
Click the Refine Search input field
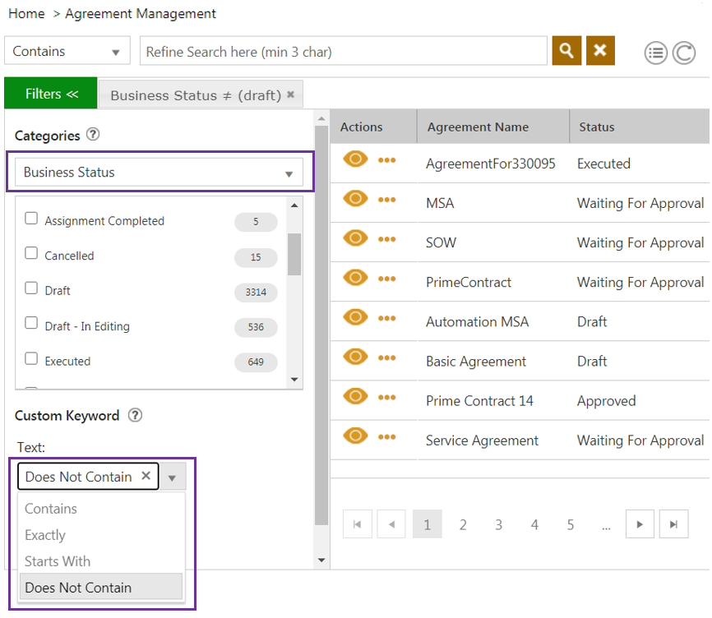pyautogui.click(x=343, y=52)
